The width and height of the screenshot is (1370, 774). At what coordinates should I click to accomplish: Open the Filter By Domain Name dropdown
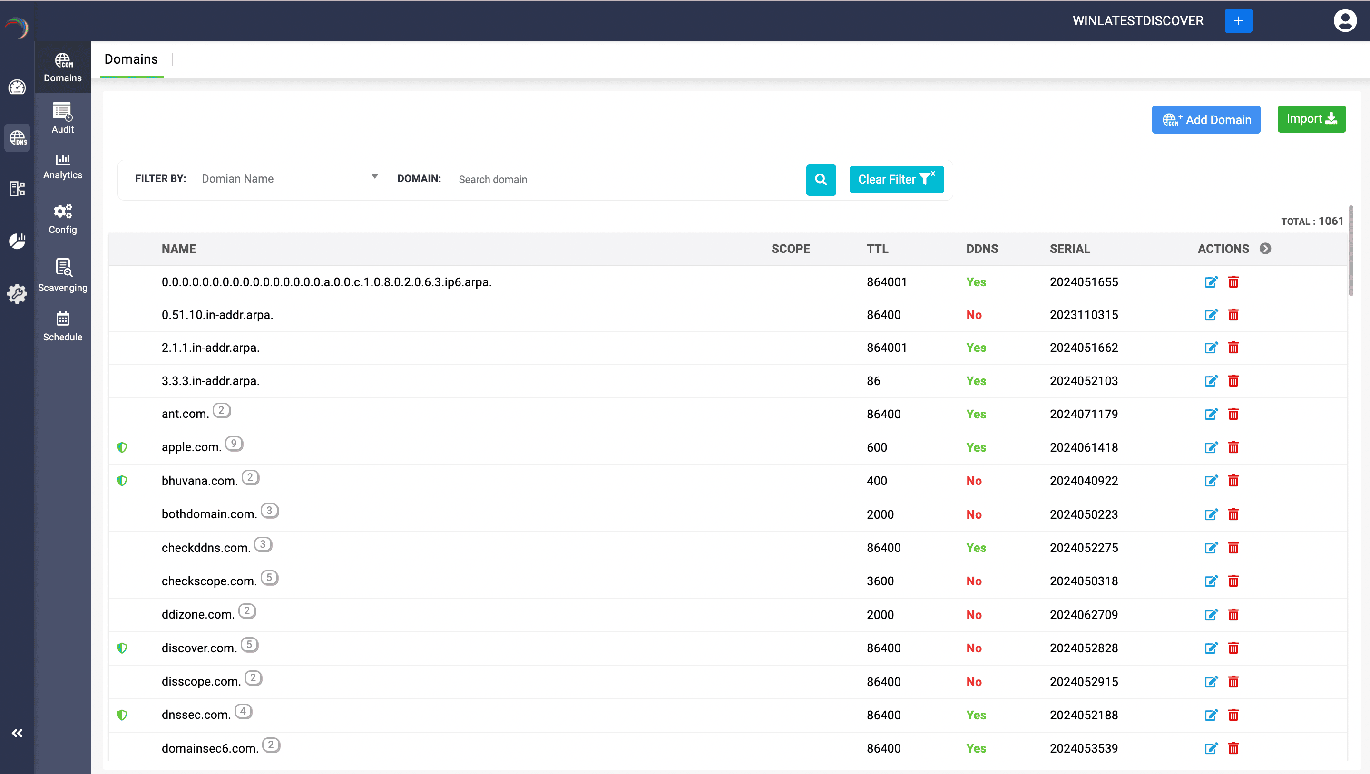point(289,179)
